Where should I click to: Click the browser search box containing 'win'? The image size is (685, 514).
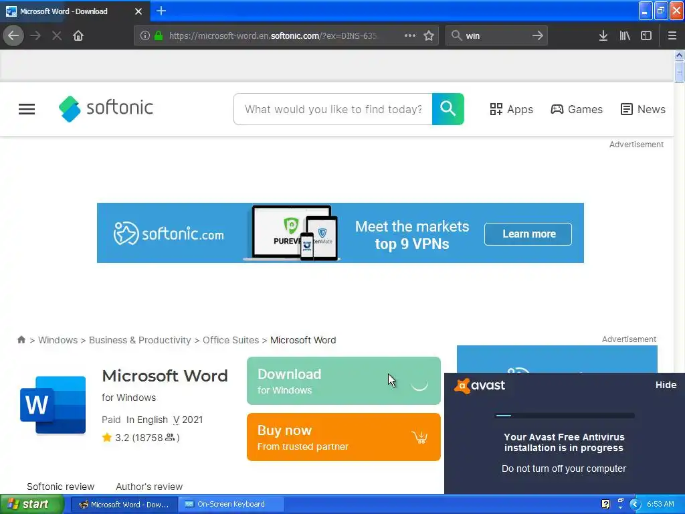(496, 35)
